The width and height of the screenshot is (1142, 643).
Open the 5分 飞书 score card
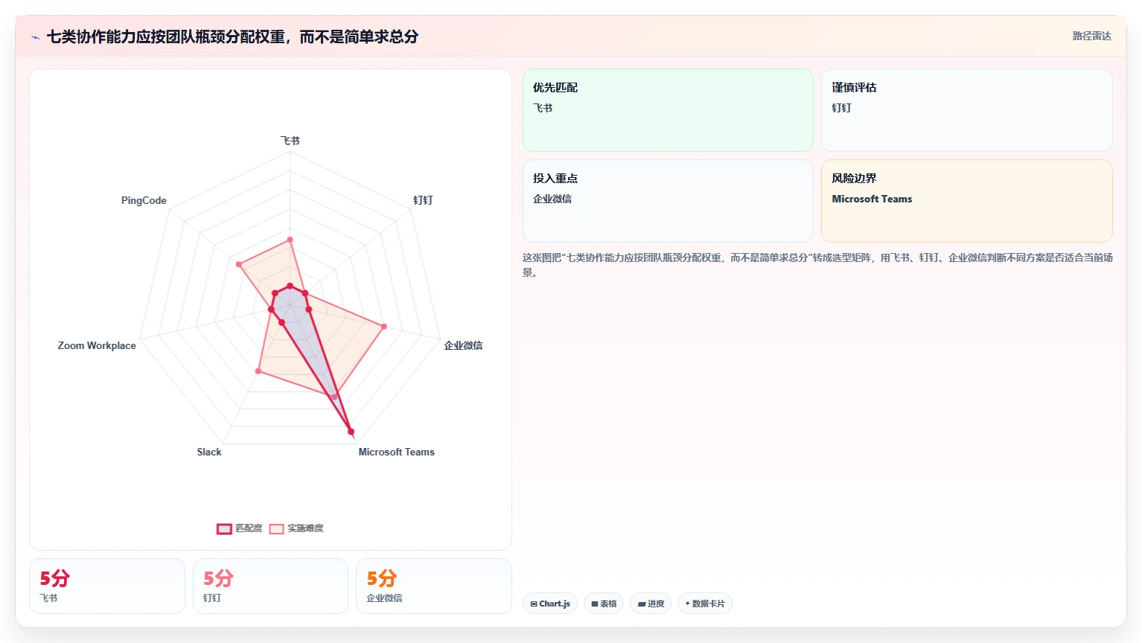tap(107, 586)
